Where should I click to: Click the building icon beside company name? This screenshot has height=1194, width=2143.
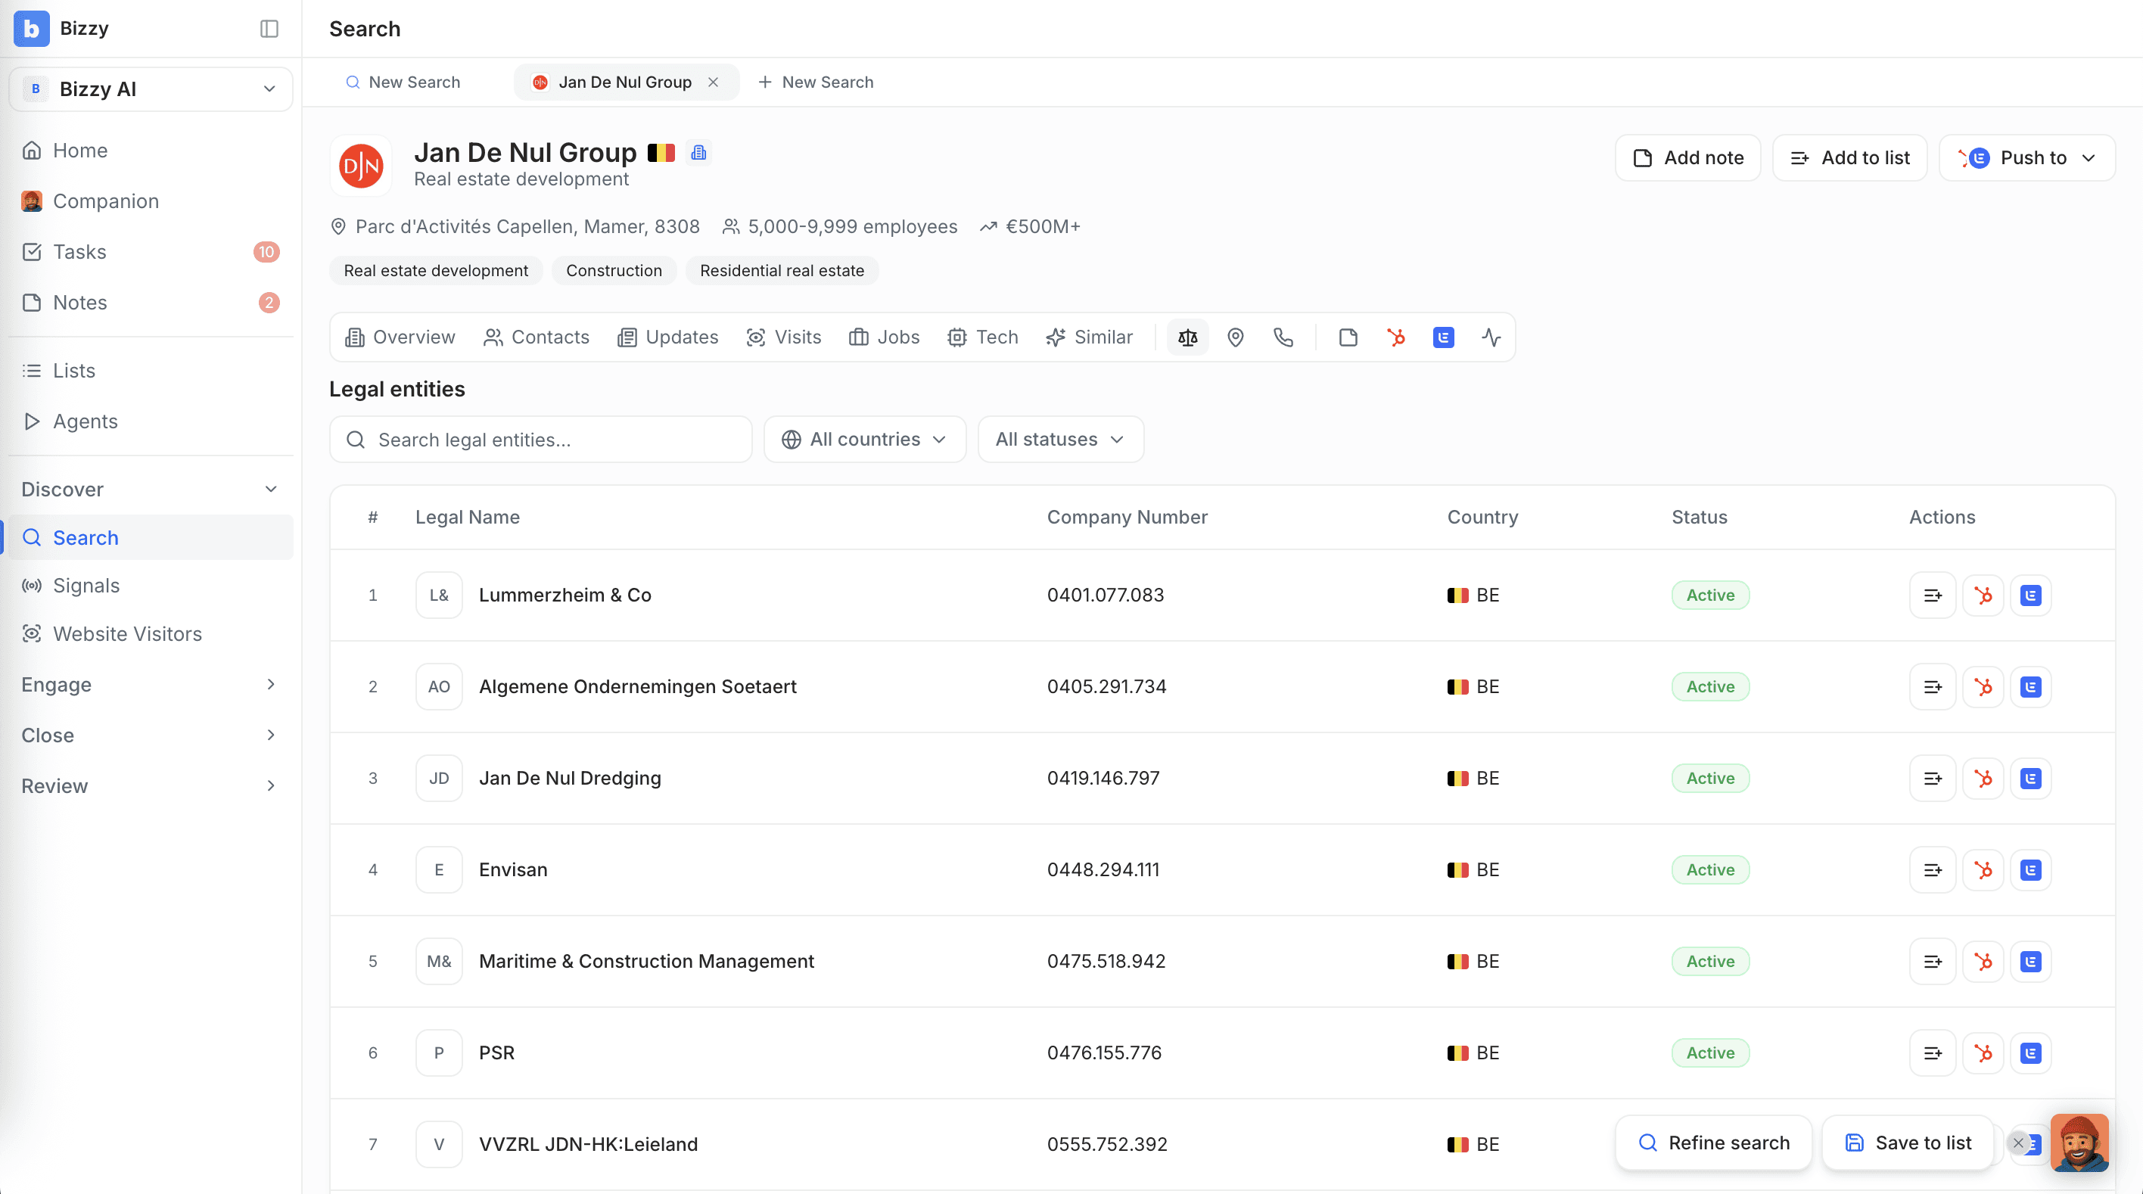(698, 153)
